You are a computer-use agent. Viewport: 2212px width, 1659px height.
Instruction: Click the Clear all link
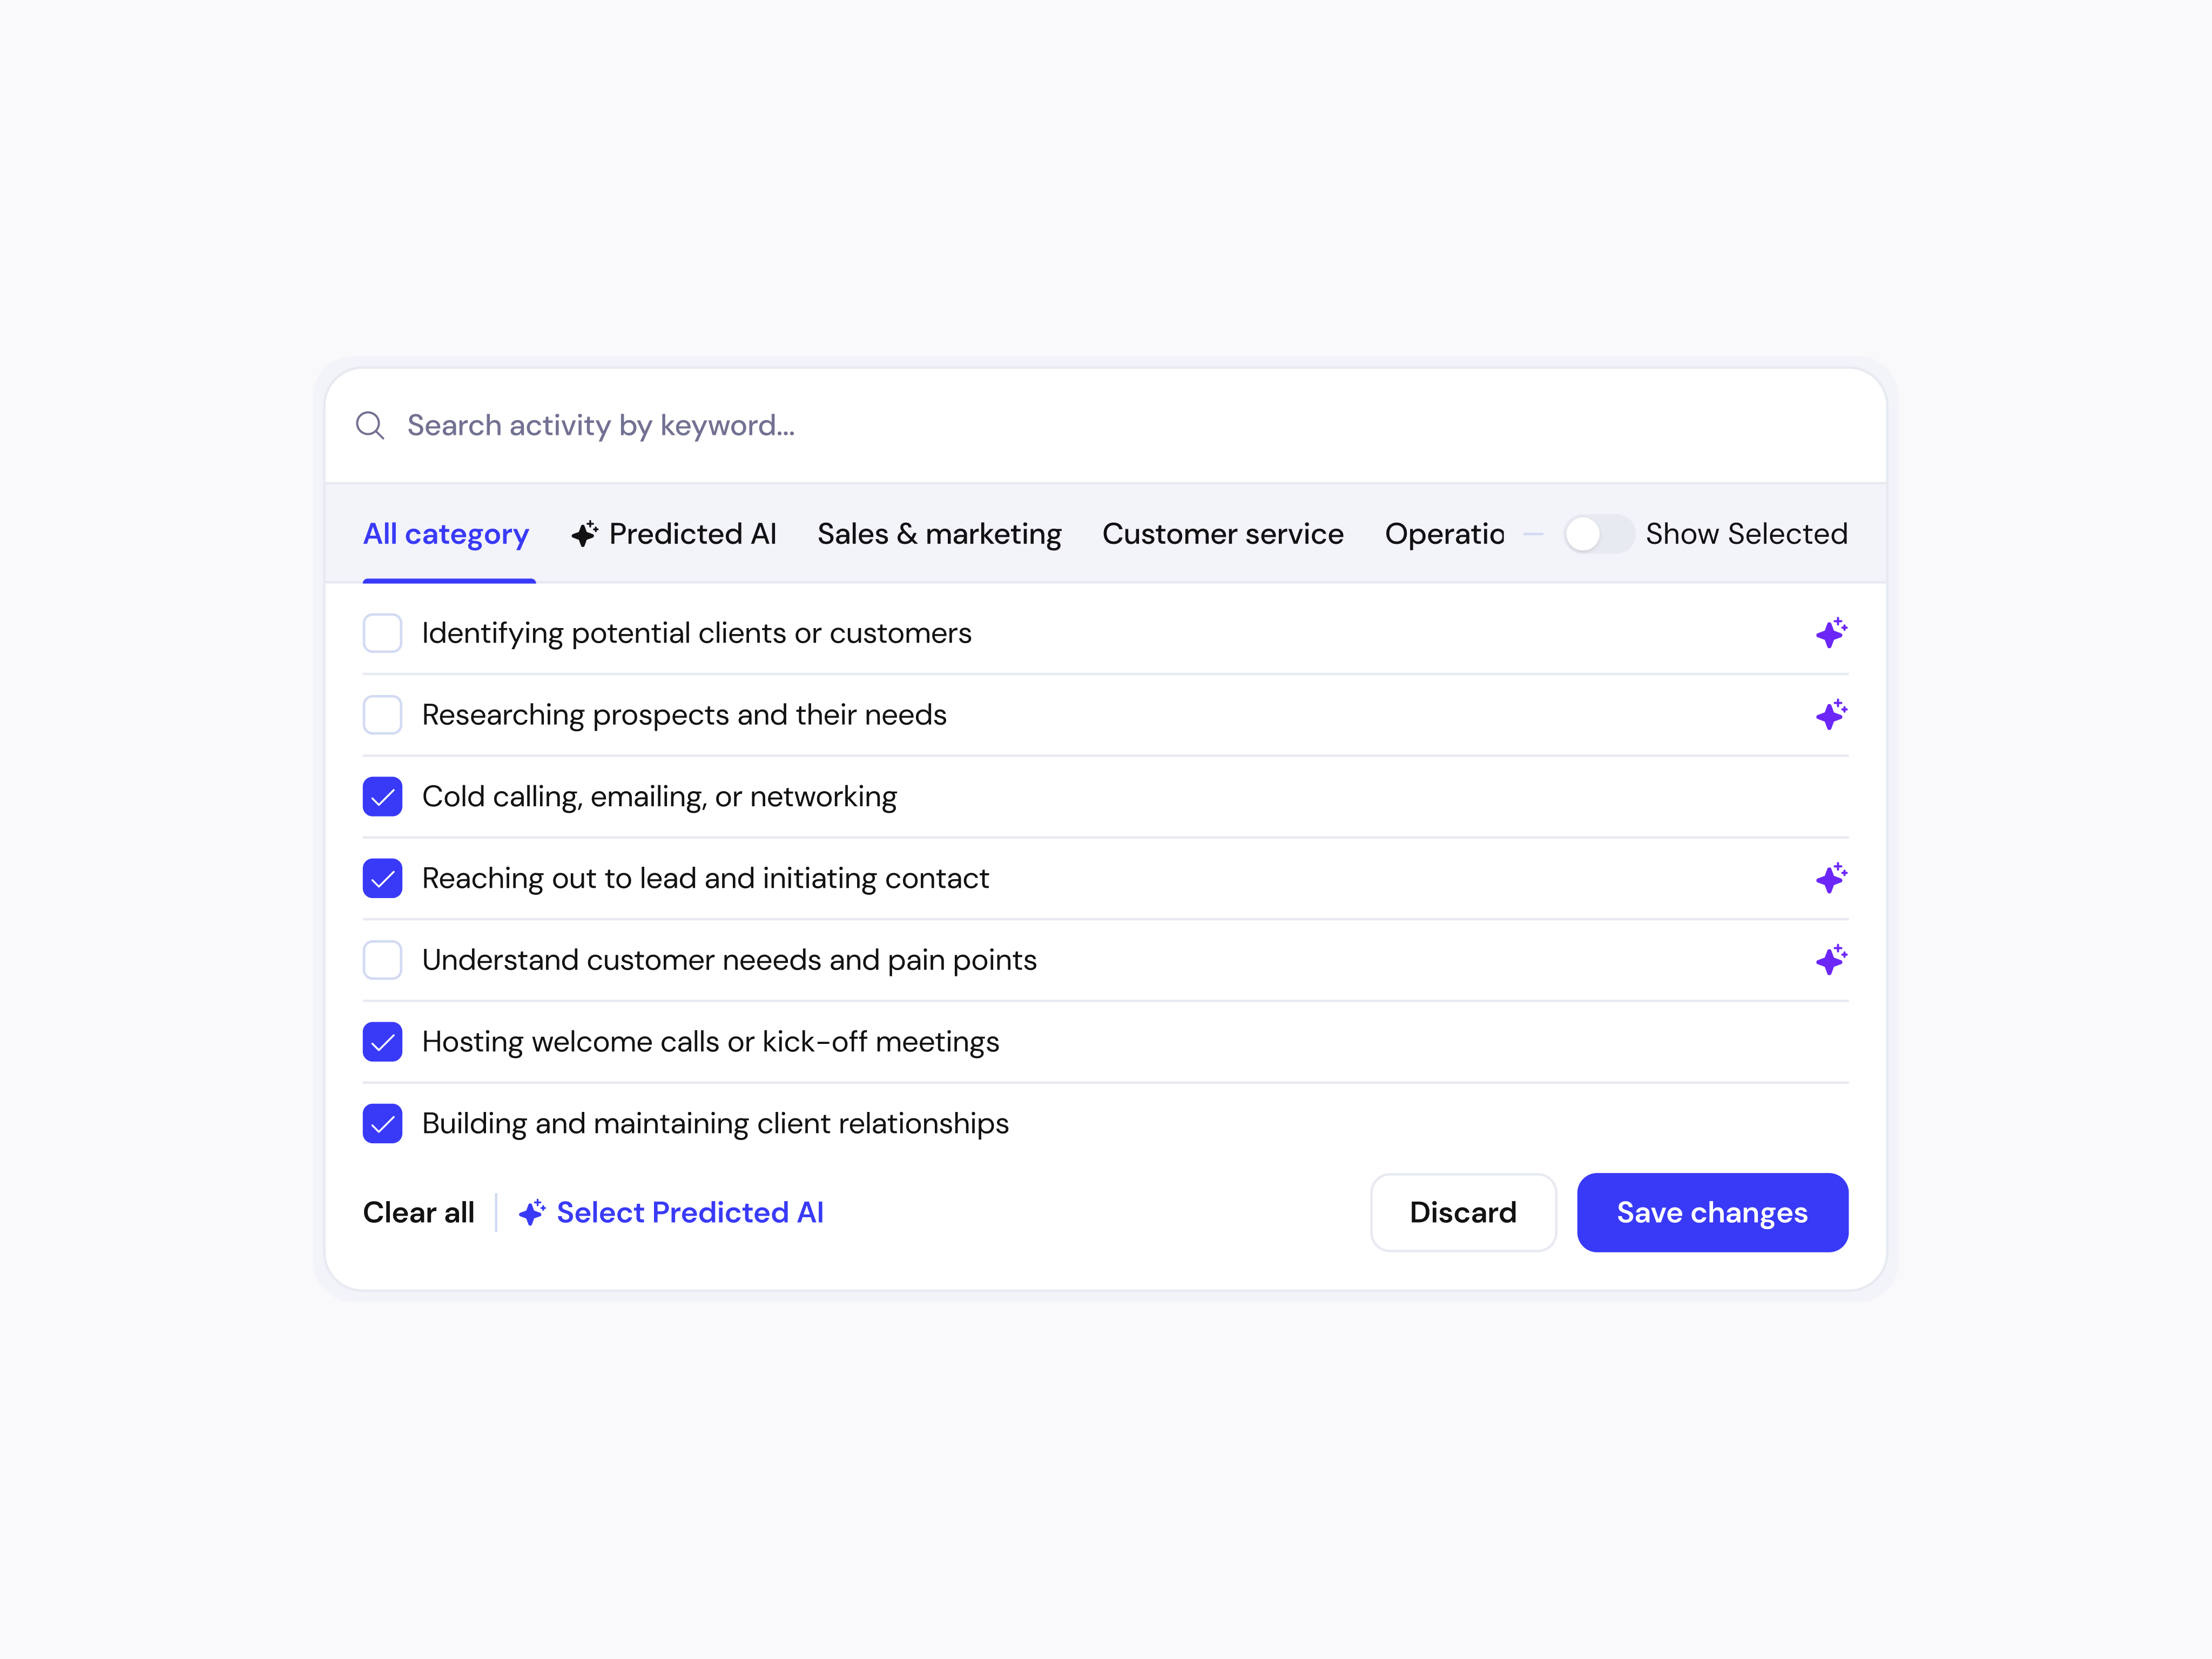(419, 1212)
